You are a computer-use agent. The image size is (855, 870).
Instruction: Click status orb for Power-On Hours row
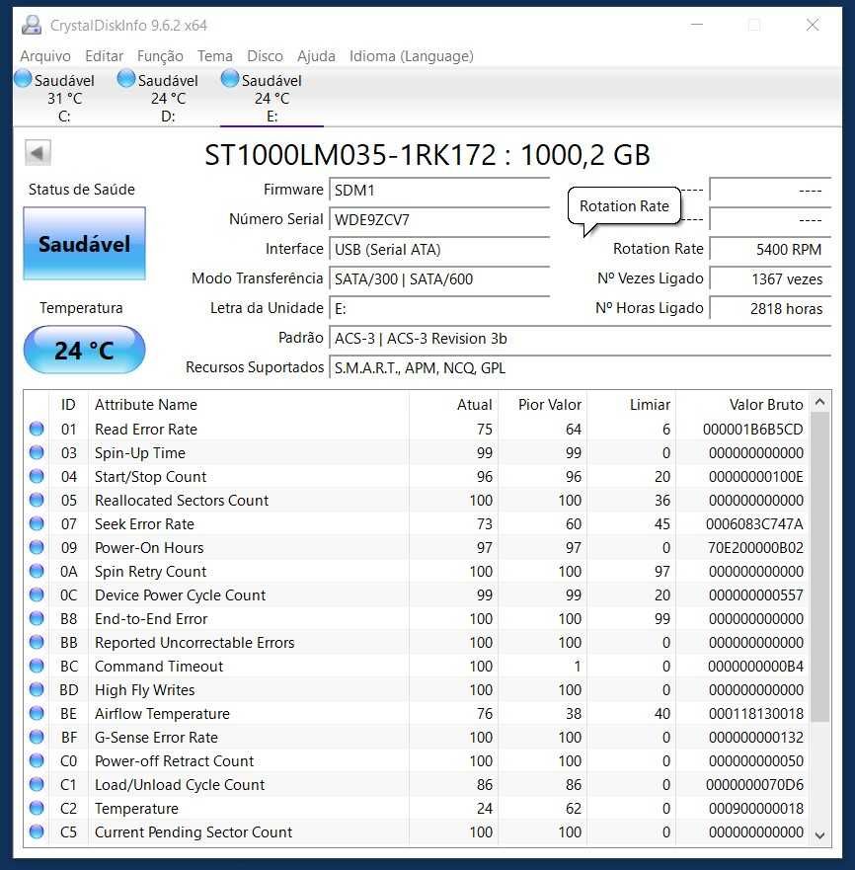click(37, 548)
